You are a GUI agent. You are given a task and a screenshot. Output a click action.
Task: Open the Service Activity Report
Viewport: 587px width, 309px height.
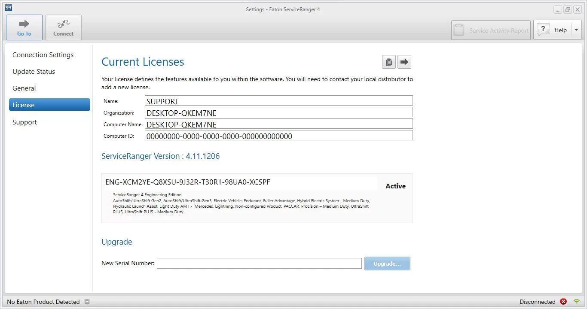coord(491,30)
